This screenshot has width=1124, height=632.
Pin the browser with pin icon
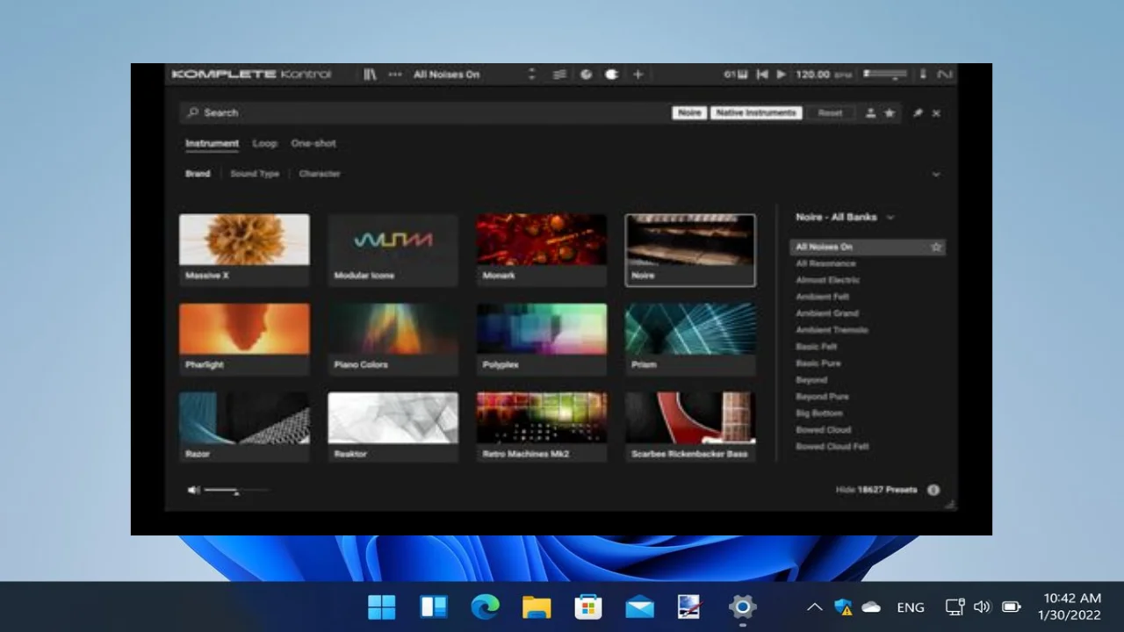point(918,113)
